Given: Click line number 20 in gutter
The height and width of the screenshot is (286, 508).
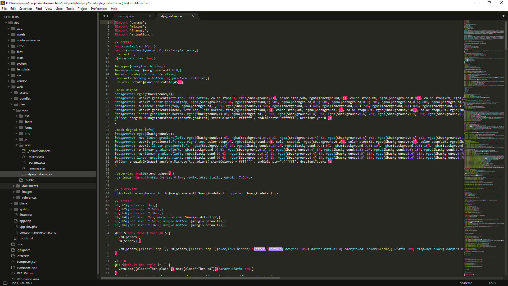Looking at the screenshot, I should point(107,98).
